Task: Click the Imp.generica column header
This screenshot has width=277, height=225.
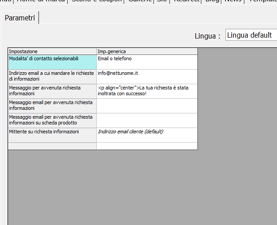Action: (147, 51)
